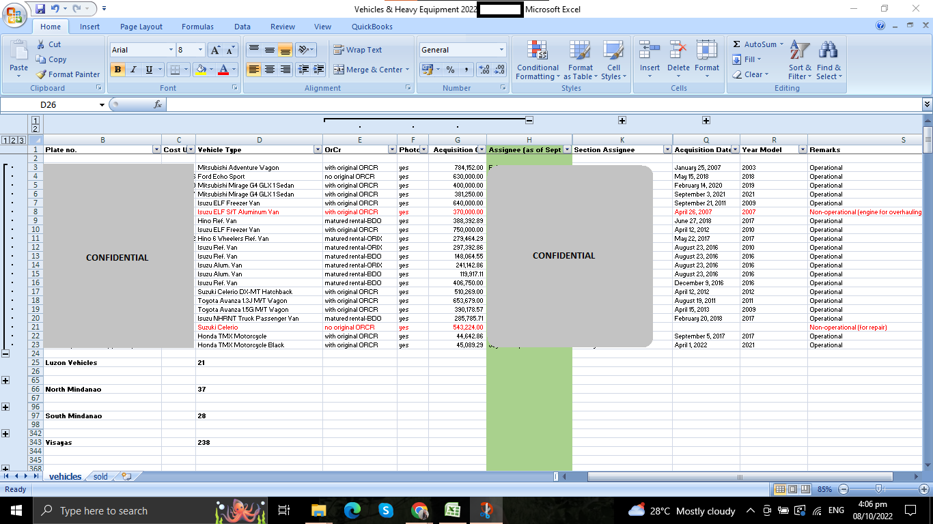933x524 pixels.
Task: Save the workbook from the quick access toolbar
Action: pos(40,9)
